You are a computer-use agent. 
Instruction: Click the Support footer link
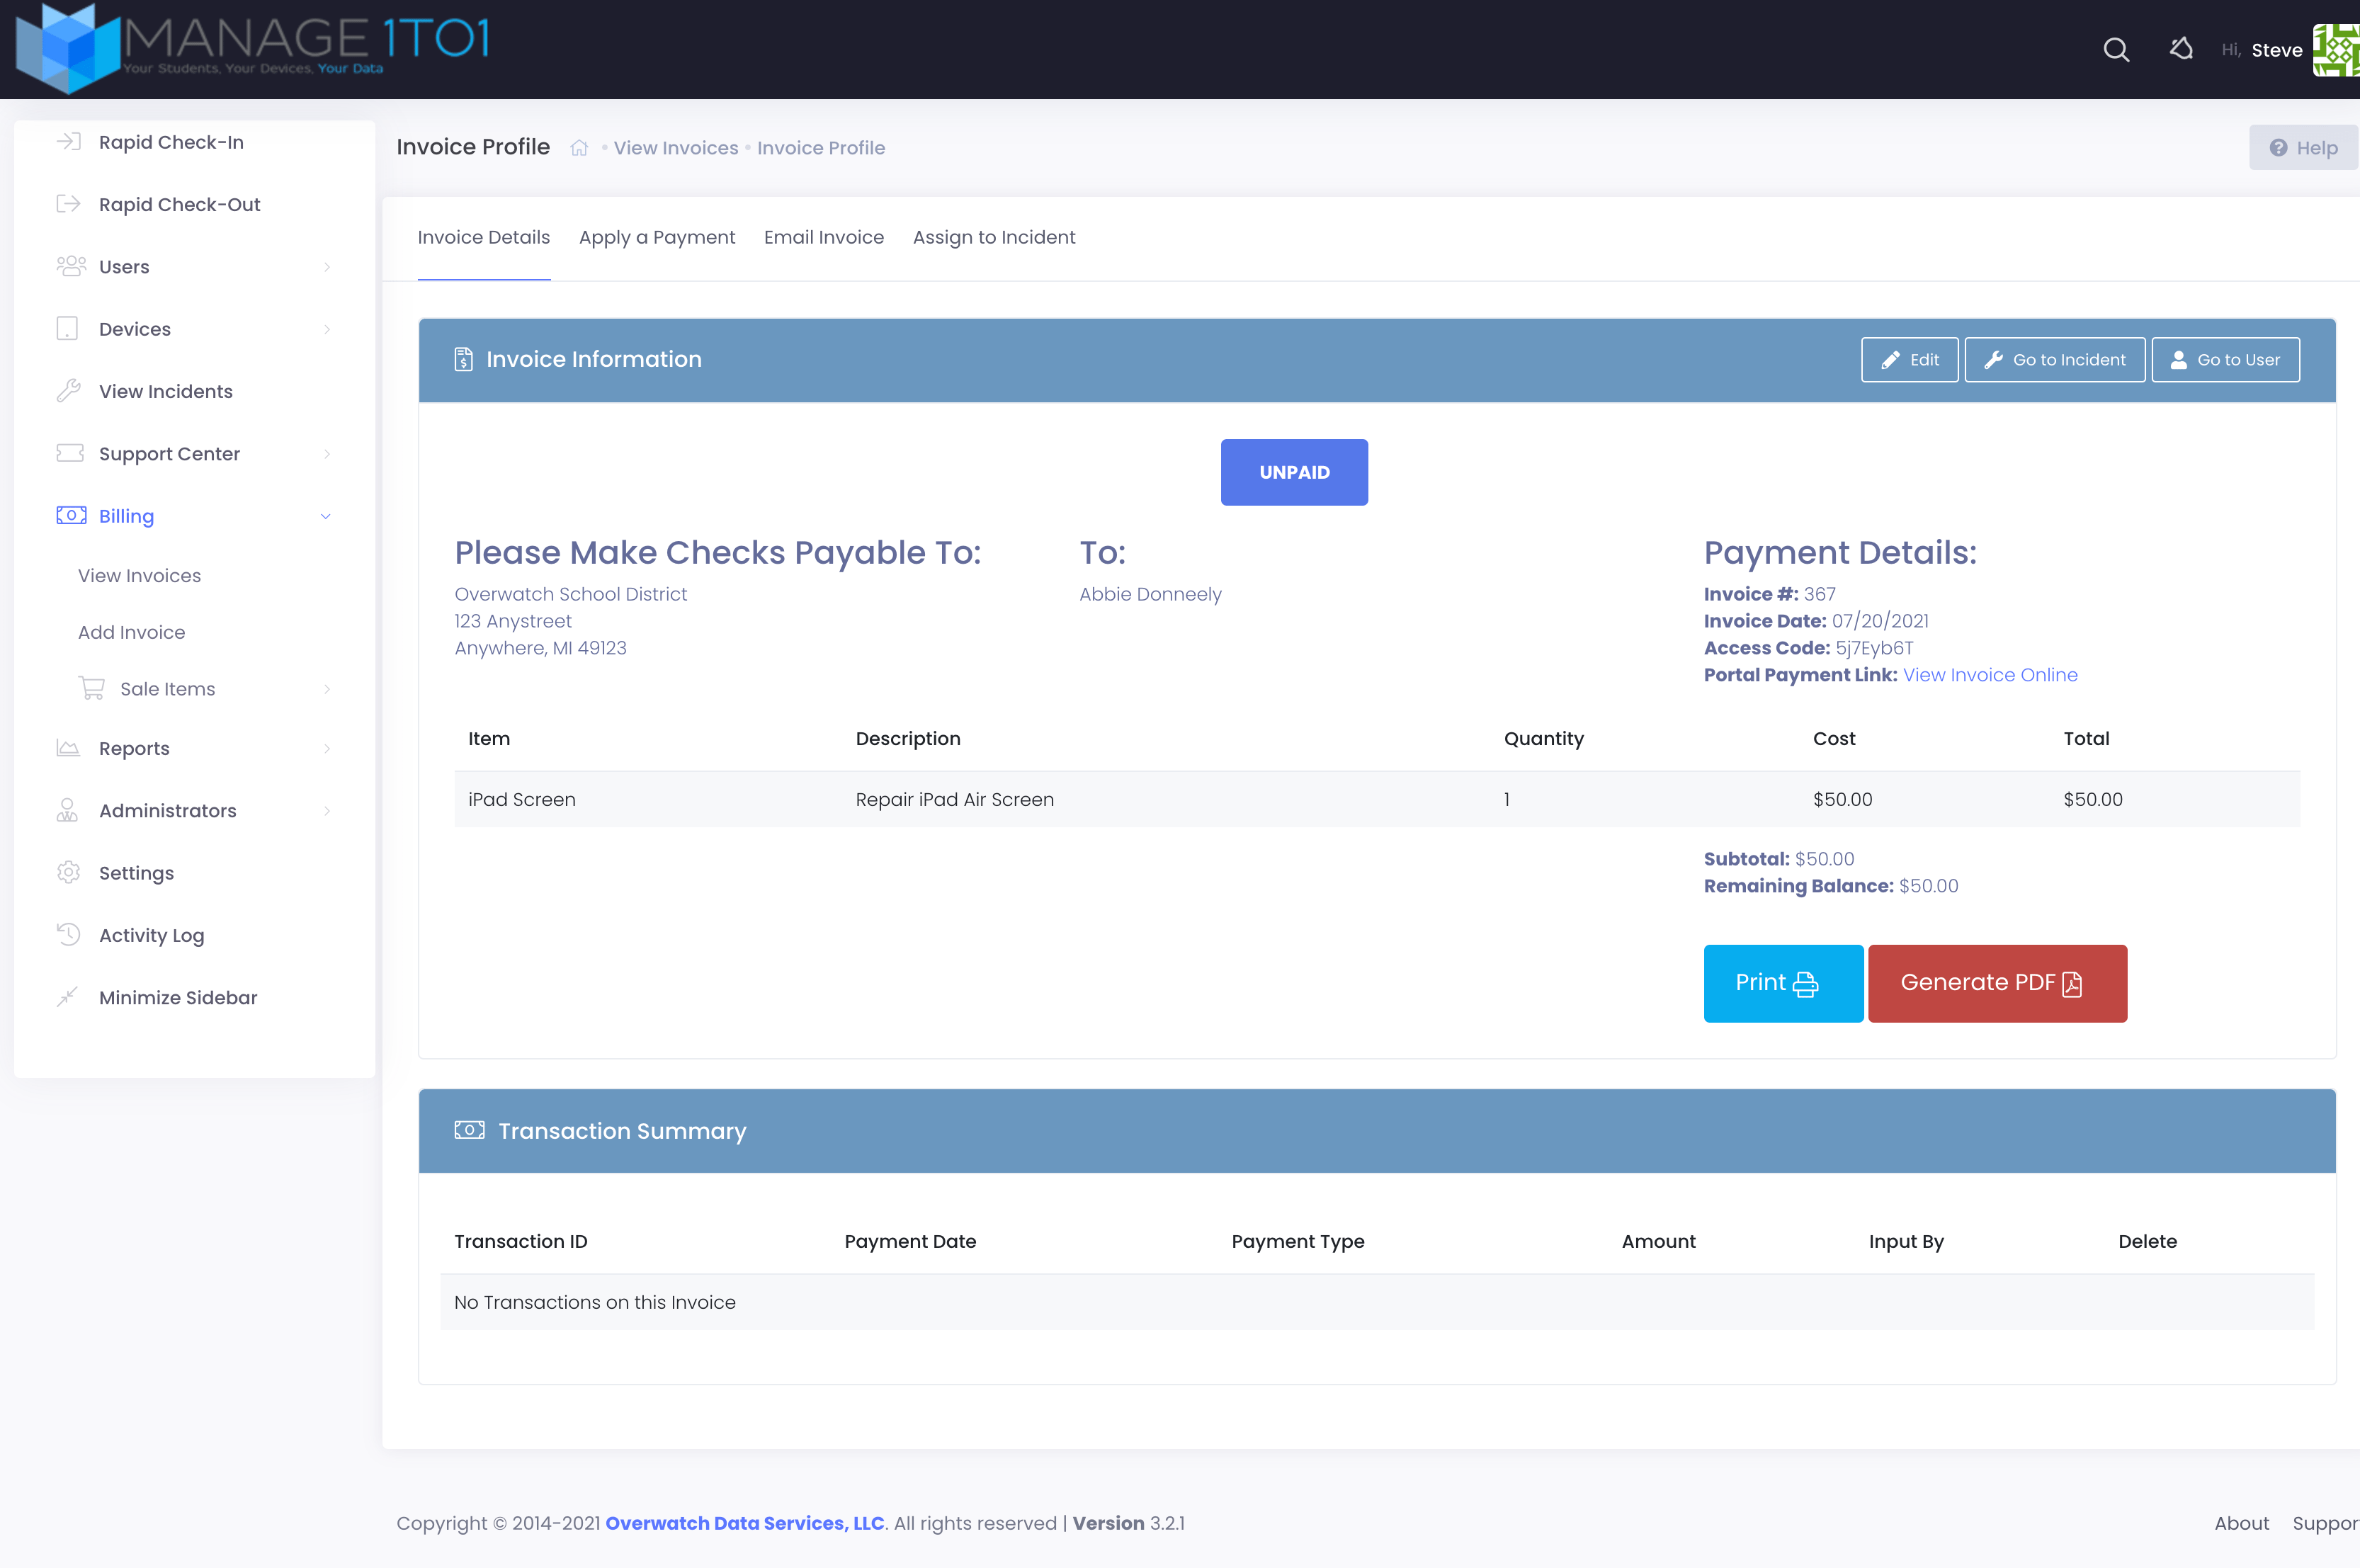[2326, 1523]
